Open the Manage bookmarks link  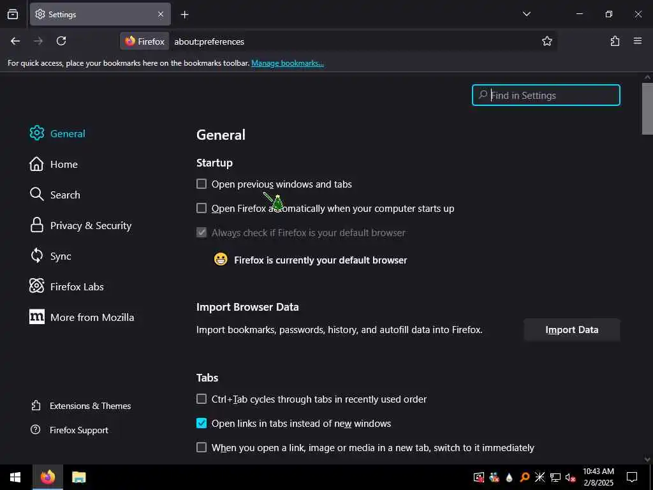point(288,63)
